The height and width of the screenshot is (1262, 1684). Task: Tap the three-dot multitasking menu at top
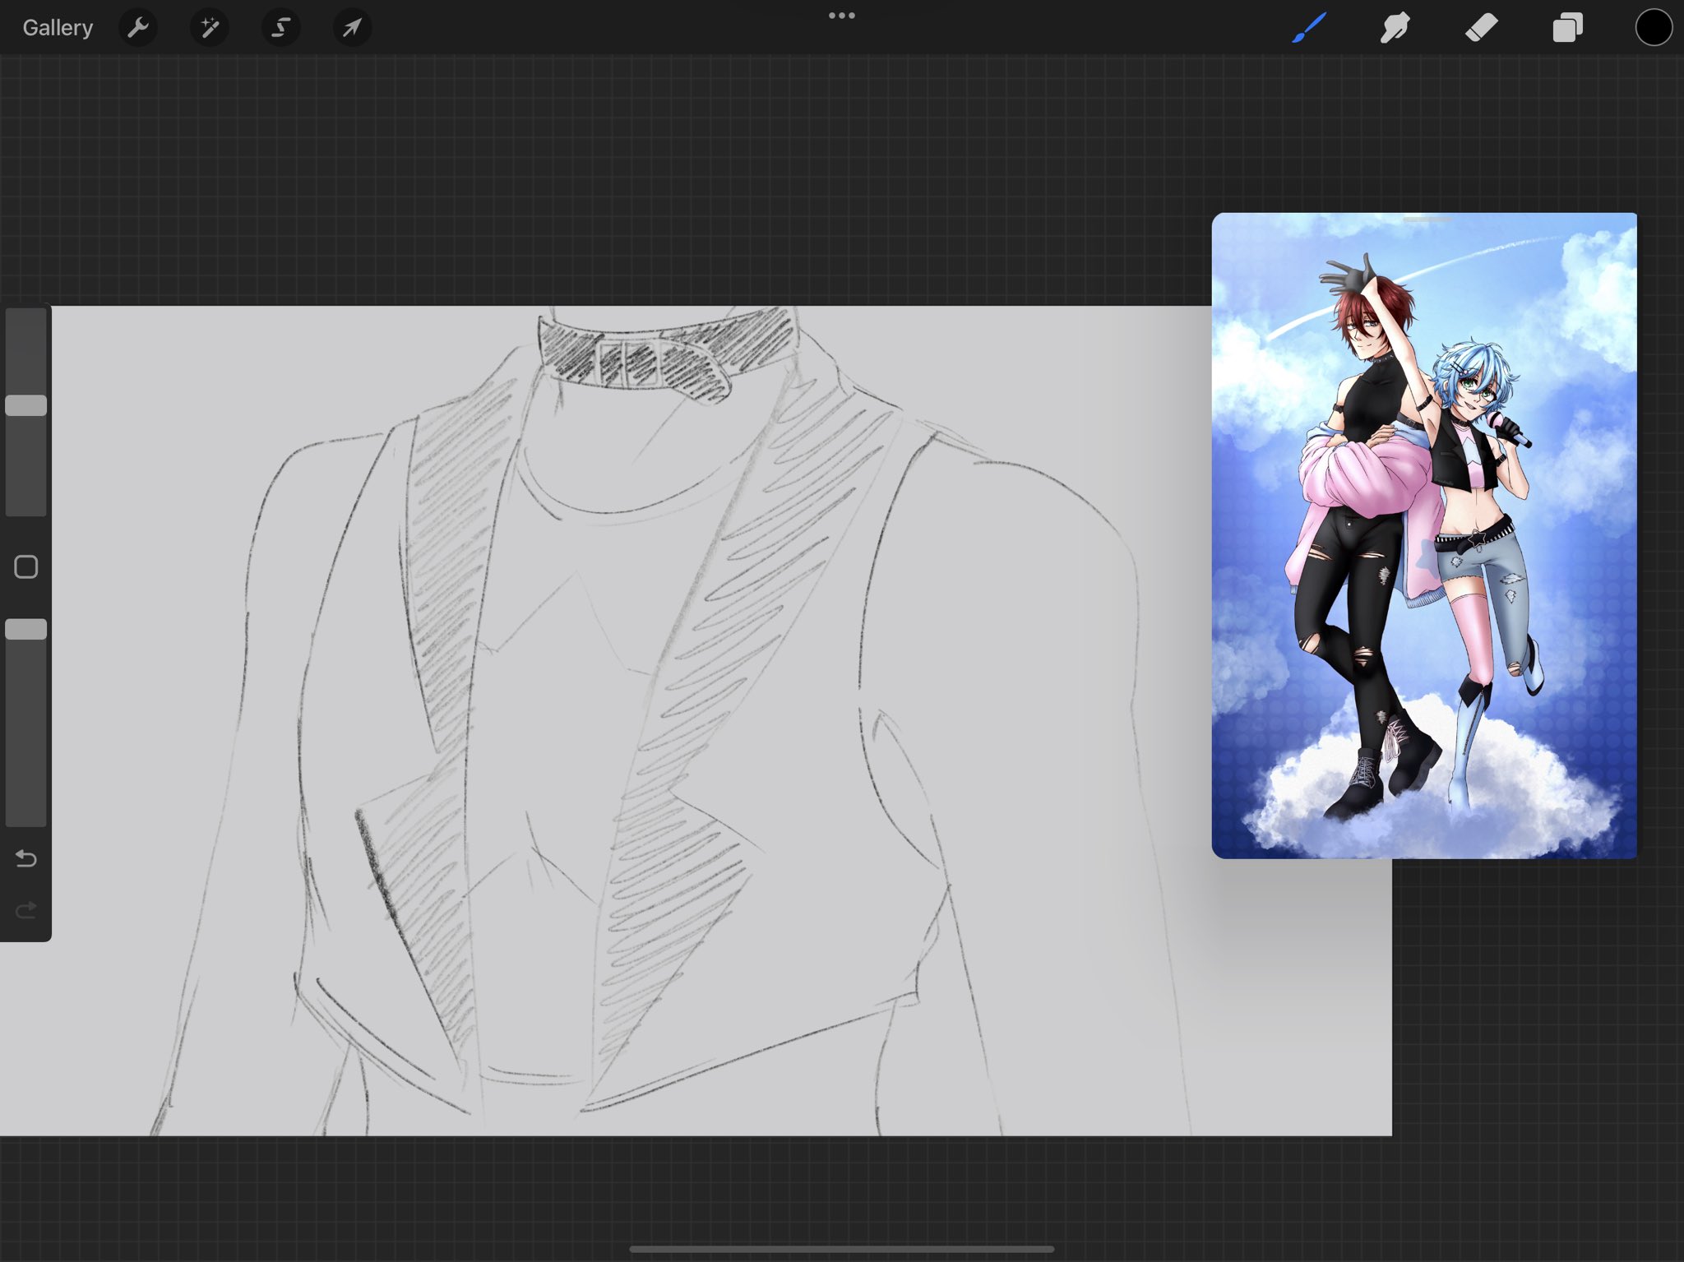coord(841,16)
